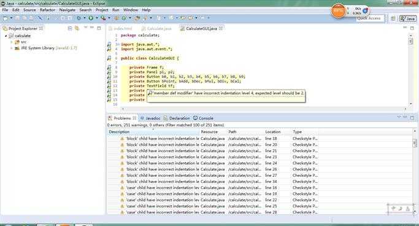Image resolution: width=419 pixels, height=226 pixels.
Task: Open the Navigate menu
Action: 67,10
